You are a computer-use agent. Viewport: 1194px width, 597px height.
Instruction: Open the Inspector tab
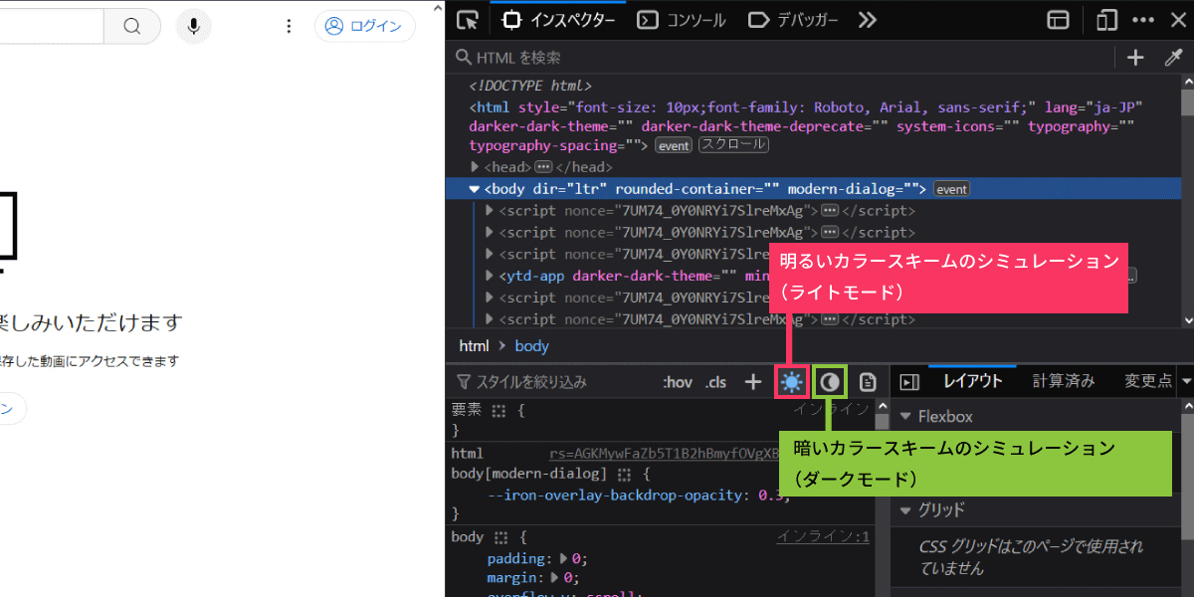coord(558,20)
